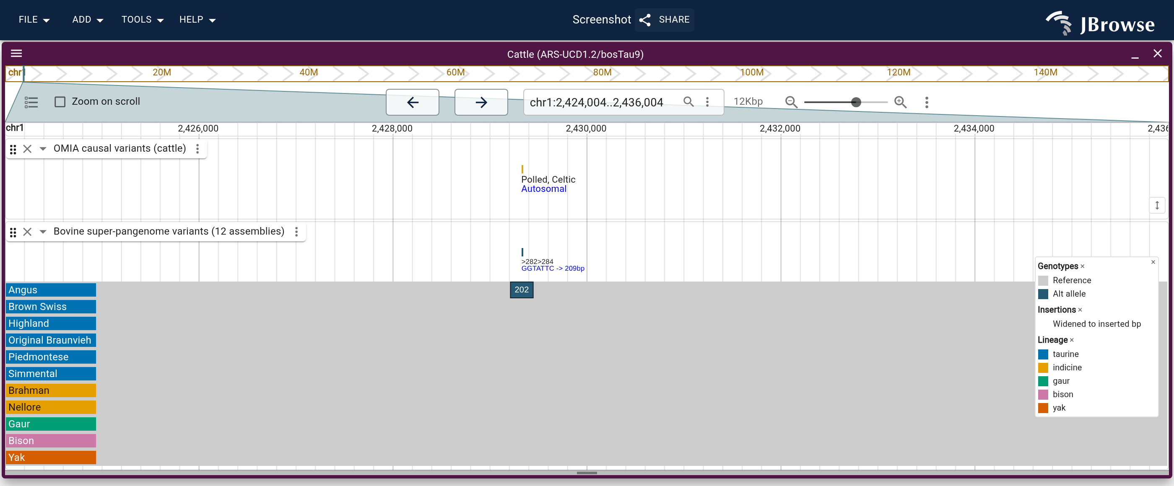Close the OMIA causal variants track

(x=27, y=149)
